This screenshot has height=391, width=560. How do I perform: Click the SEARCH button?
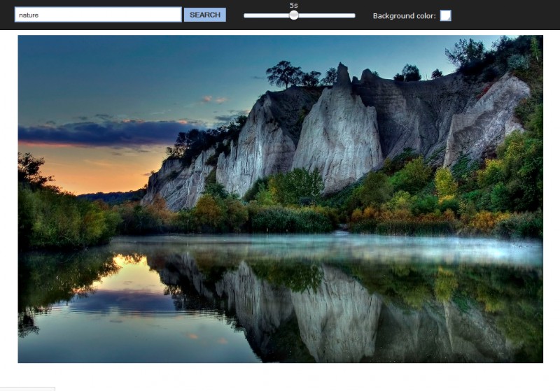(205, 15)
